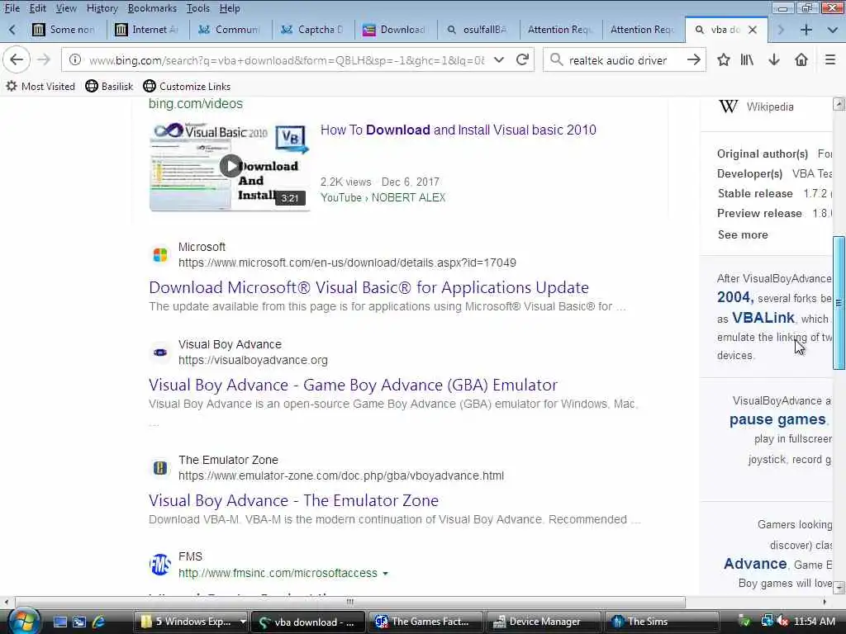Switch to the osu!fallBA tab
This screenshot has height=634, width=846.
tap(478, 30)
